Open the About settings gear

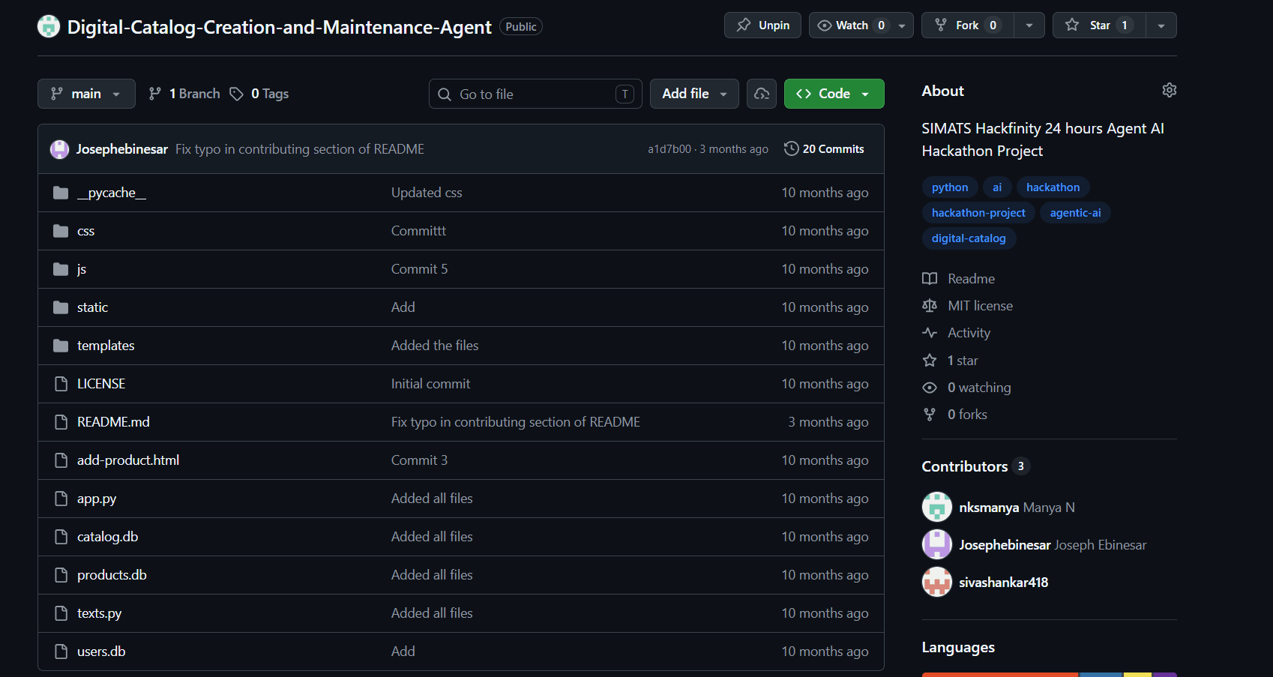[x=1169, y=90]
